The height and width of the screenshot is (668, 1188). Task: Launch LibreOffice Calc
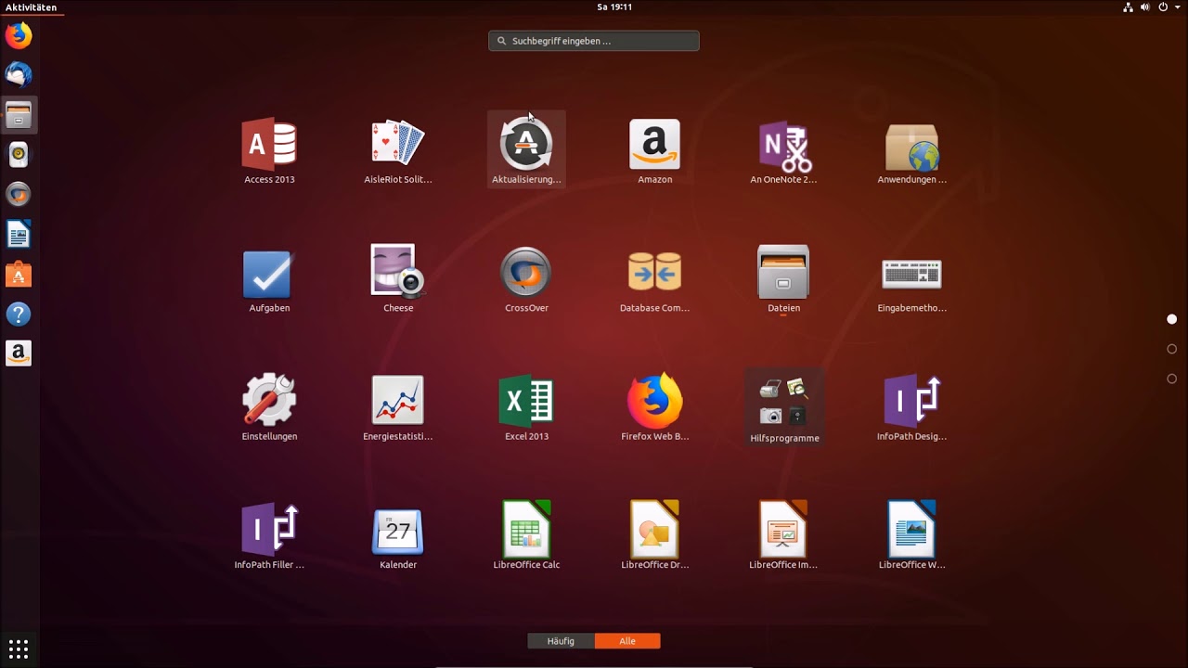tap(526, 535)
